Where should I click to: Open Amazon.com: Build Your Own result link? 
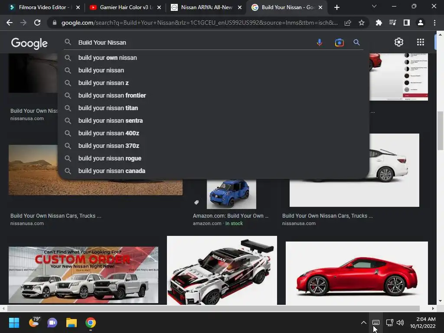click(231, 216)
